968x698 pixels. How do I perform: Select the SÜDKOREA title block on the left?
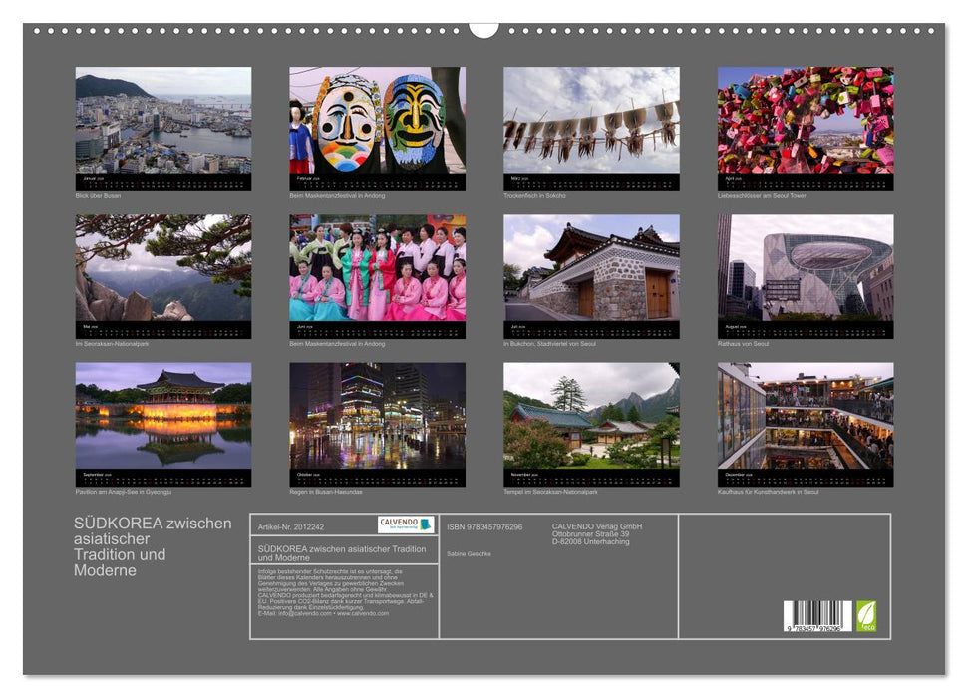click(150, 547)
